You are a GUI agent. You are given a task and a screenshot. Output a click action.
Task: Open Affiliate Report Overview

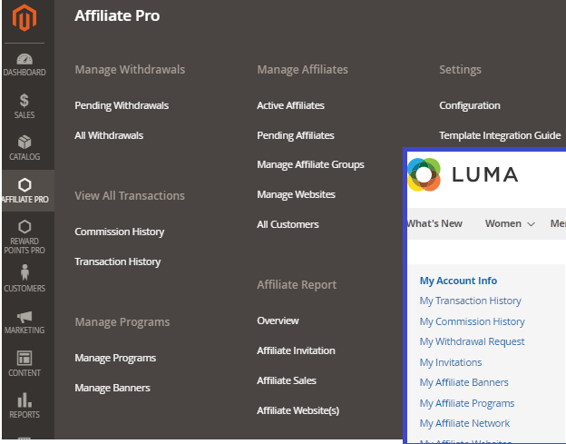point(278,321)
